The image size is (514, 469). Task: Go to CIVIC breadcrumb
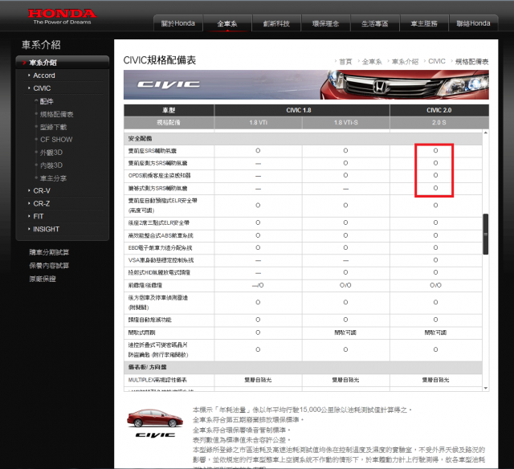[437, 61]
